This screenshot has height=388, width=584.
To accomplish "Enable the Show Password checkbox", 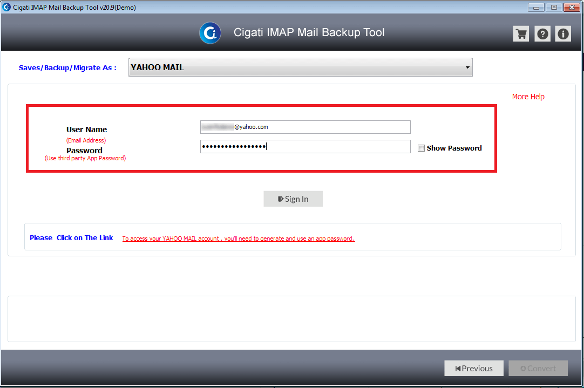I will click(421, 148).
